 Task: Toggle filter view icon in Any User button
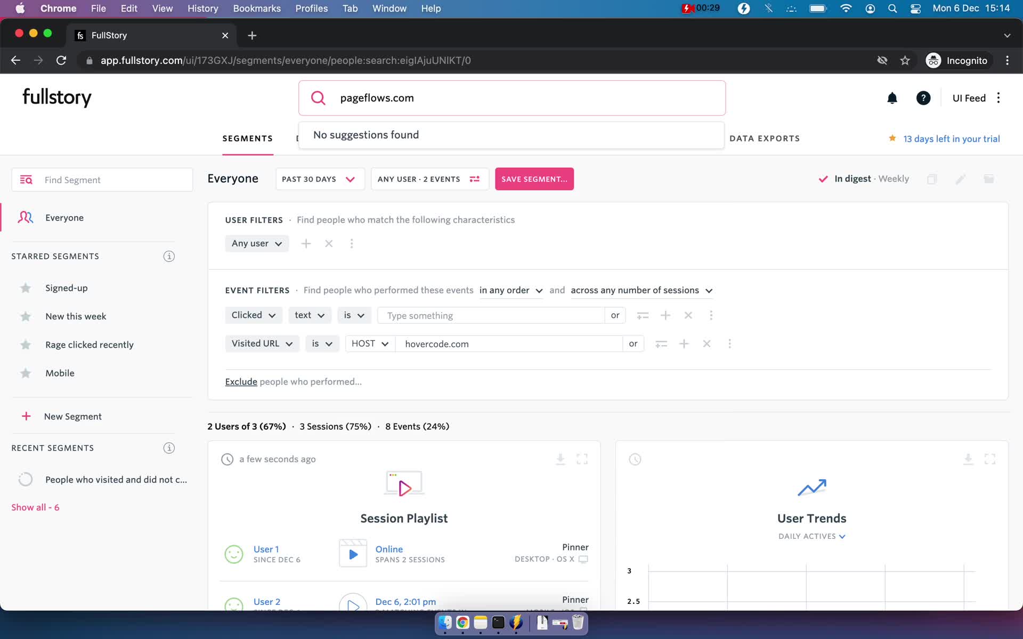point(474,179)
